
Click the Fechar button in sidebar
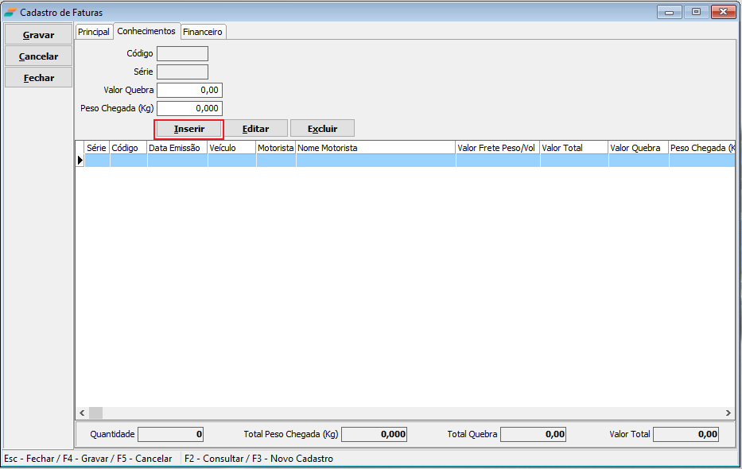pos(38,78)
